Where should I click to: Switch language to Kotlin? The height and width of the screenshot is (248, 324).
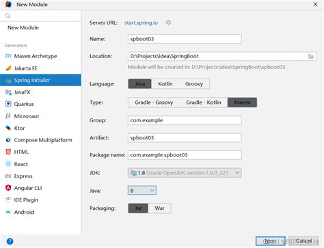[x=165, y=84]
